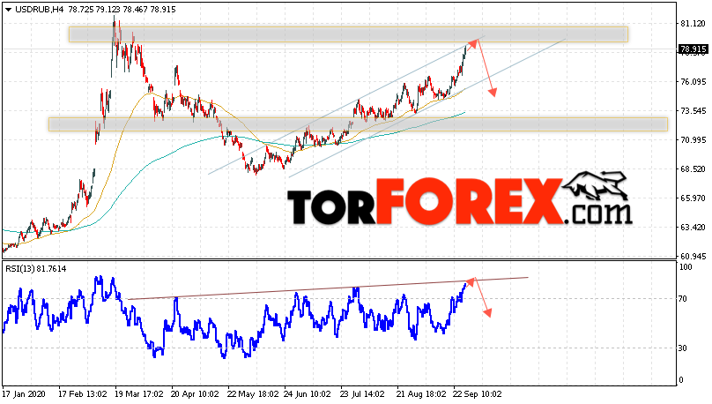Click the RSI level 30 label

click(x=683, y=348)
